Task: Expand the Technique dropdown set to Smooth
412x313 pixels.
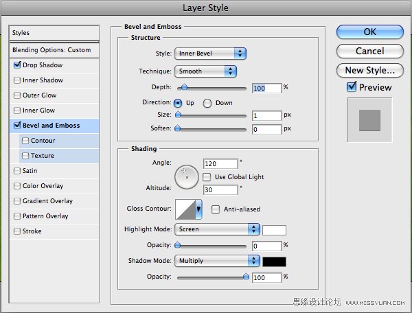Action: pyautogui.click(x=205, y=71)
